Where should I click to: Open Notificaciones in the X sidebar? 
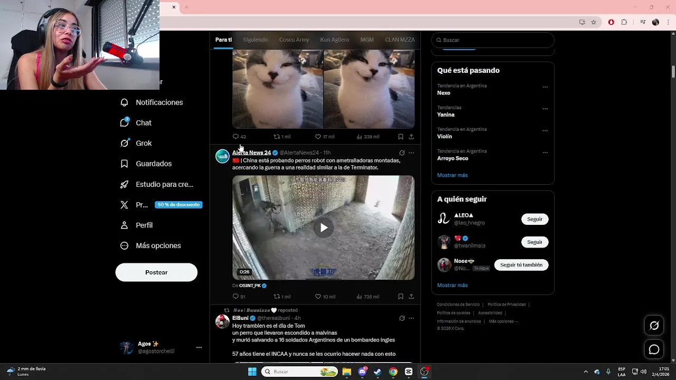152,102
